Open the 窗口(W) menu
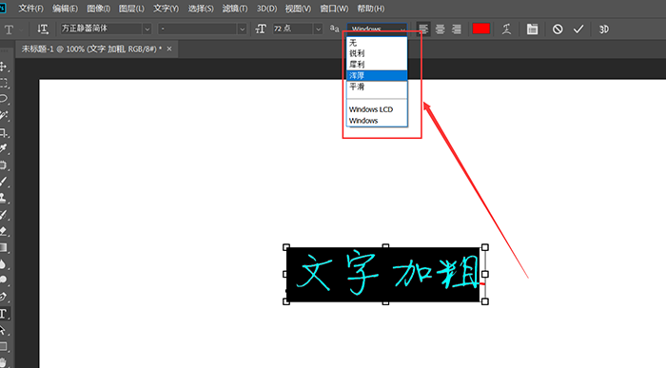 pyautogui.click(x=334, y=9)
